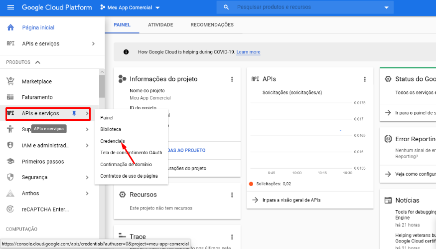Click the Primeiros passos graduation cap icon
Screen dimensions: 436x249
[10, 161]
